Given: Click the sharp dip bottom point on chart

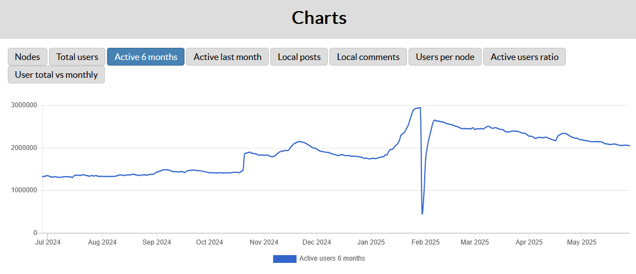Looking at the screenshot, I should 423,213.
